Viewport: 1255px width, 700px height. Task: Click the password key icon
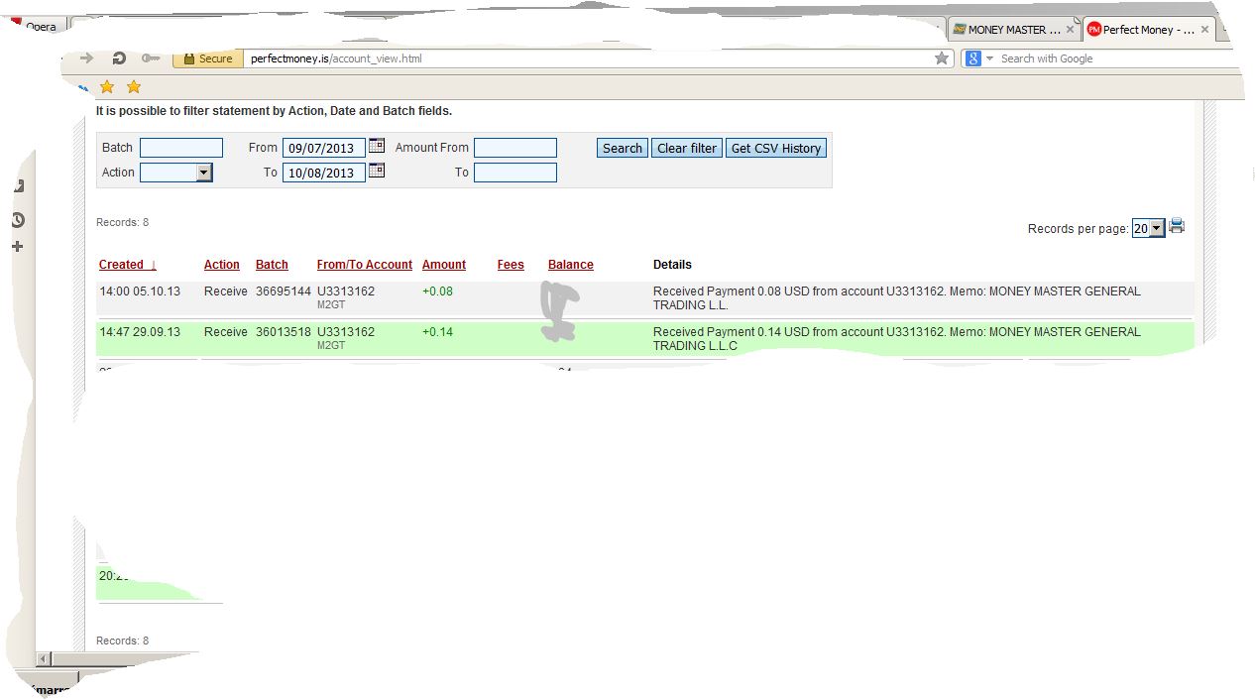click(x=151, y=58)
